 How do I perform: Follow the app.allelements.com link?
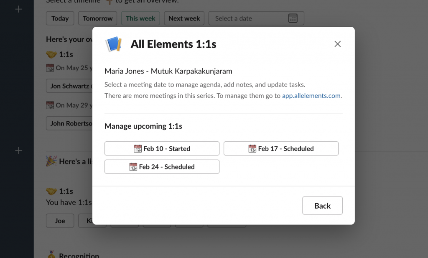(x=311, y=96)
